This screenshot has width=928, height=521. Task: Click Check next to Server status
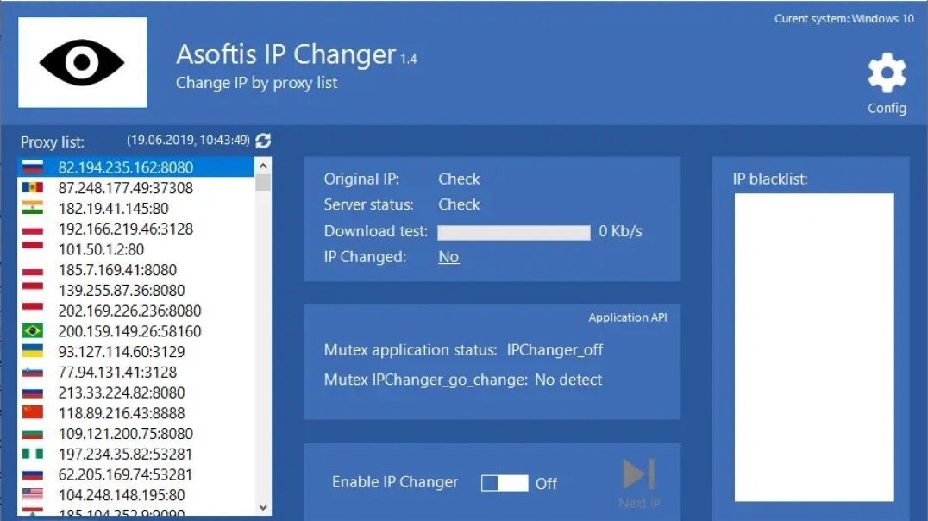(459, 204)
